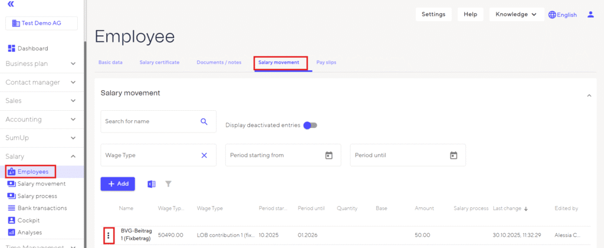Open calendar for Period starting from
The height and width of the screenshot is (248, 604).
coord(329,156)
